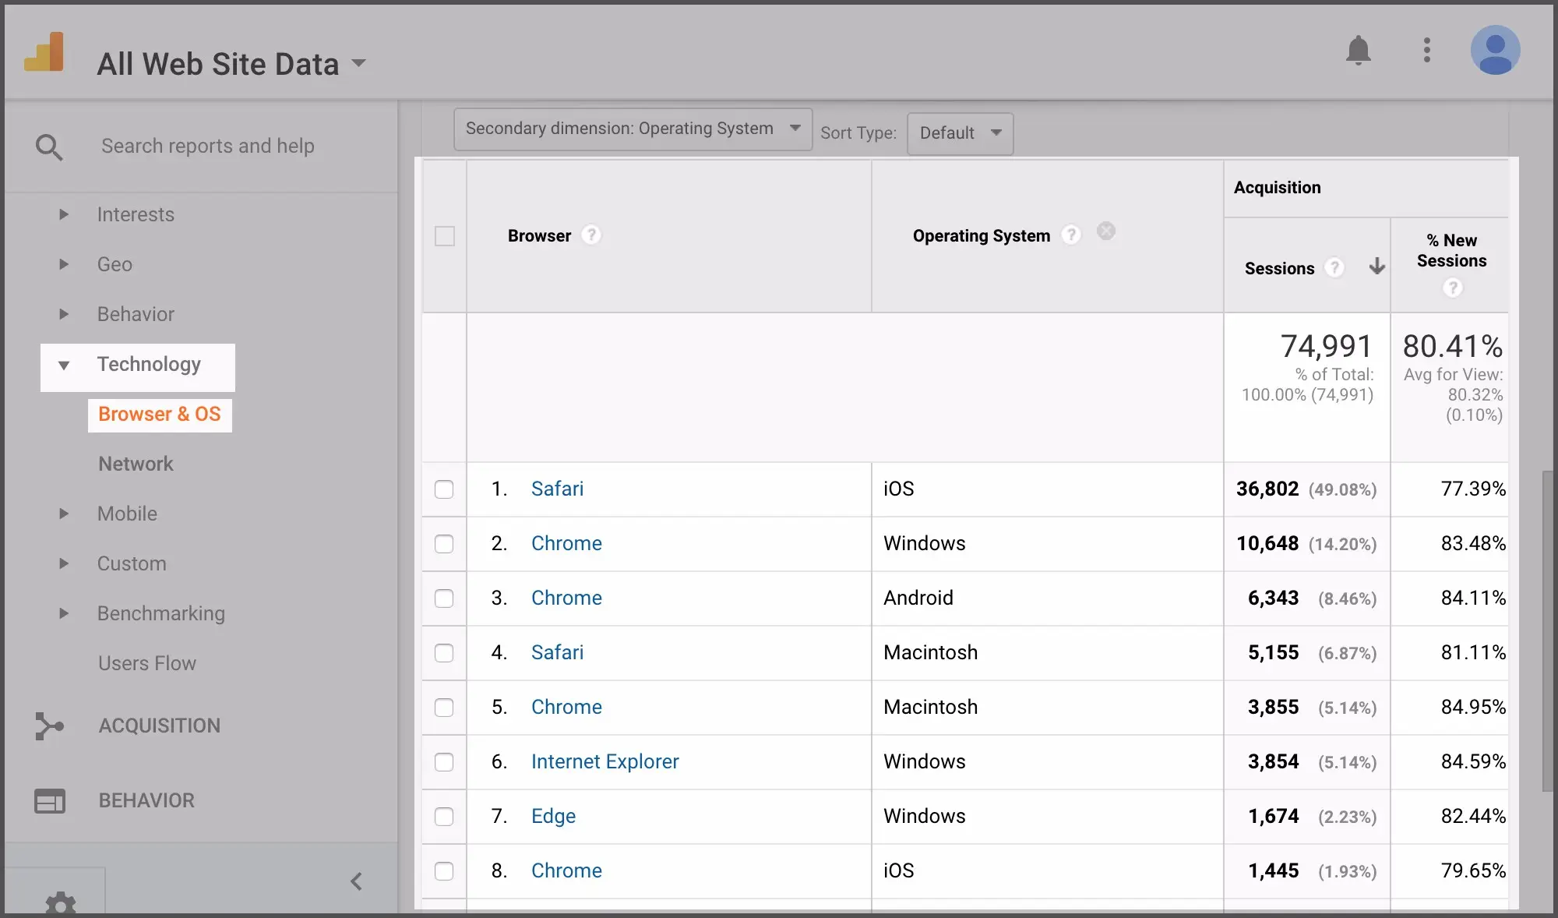Click the search magnifier icon in the sidebar
The width and height of the screenshot is (1558, 918).
(49, 147)
